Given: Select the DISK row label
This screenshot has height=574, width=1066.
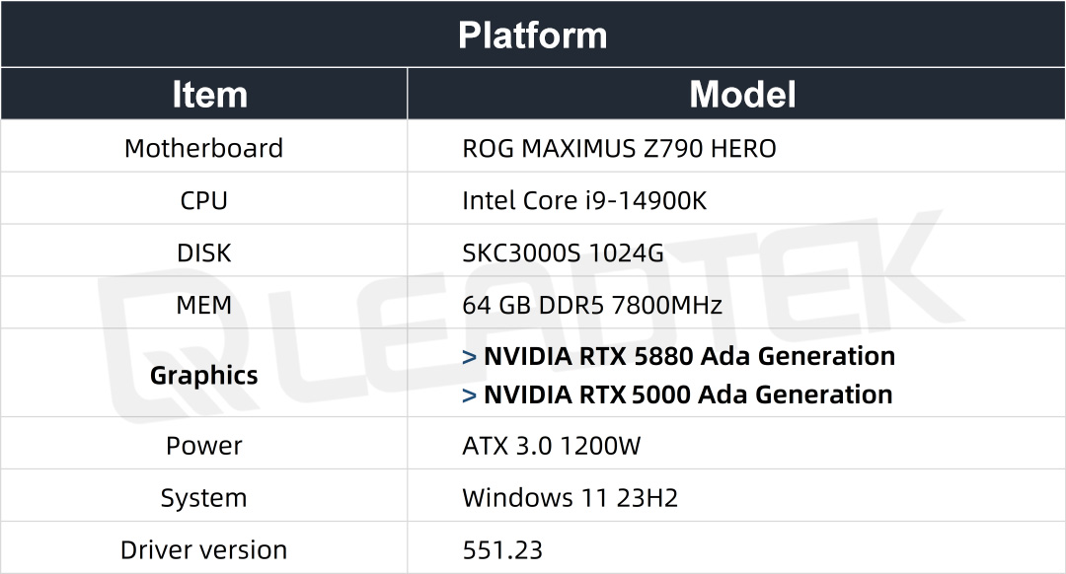Looking at the screenshot, I should pyautogui.click(x=203, y=252).
